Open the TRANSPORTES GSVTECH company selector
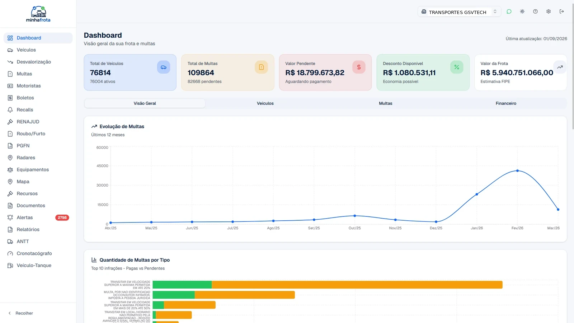 point(459,12)
